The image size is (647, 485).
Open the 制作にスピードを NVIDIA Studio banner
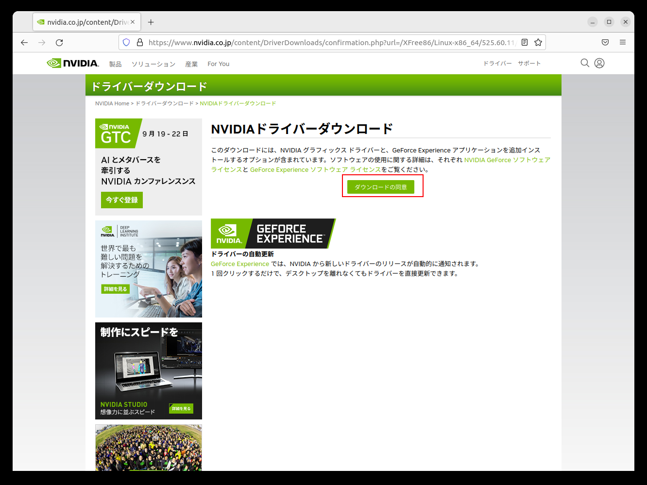pos(149,371)
